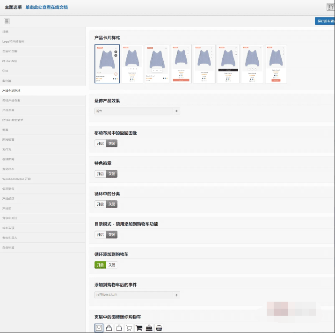Select the first highlighted product card style

(x=107, y=64)
